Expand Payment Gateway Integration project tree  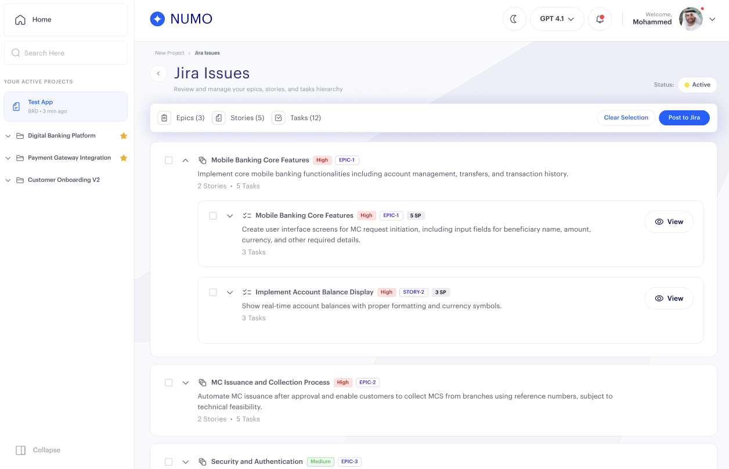[8, 158]
